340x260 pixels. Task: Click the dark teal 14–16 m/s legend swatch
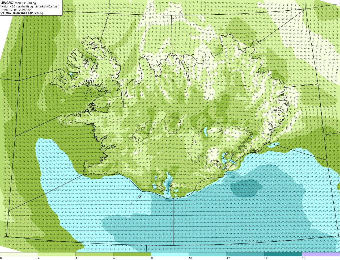pos(283,254)
